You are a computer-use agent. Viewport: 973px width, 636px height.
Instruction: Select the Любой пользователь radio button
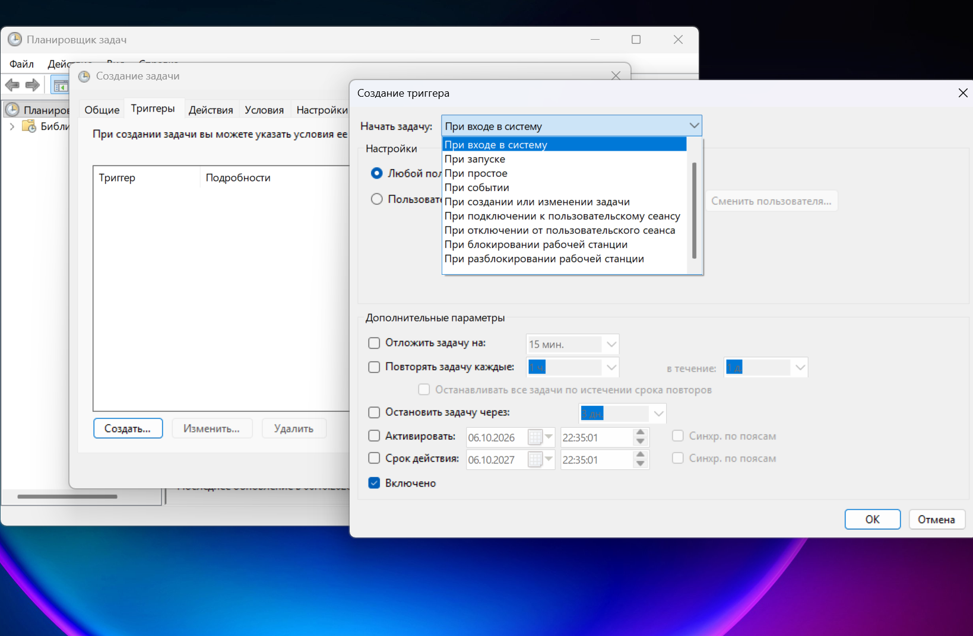(x=376, y=173)
